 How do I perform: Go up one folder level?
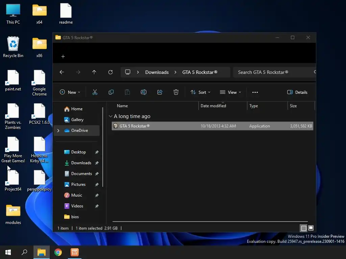click(94, 72)
